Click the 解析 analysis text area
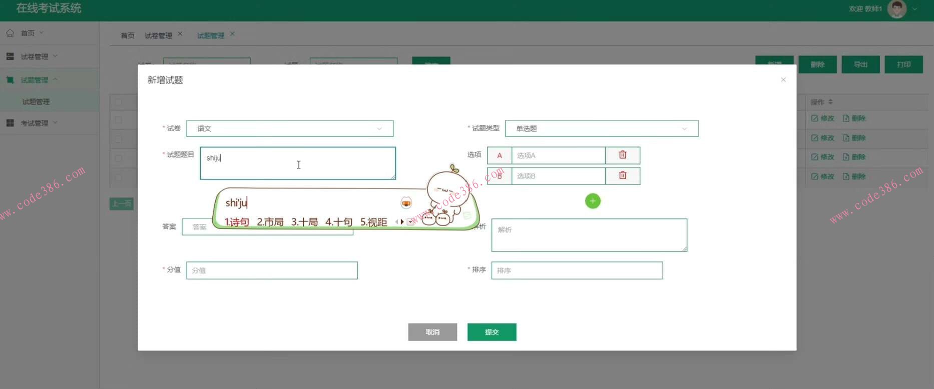Screen dimensions: 934x389 [589, 235]
